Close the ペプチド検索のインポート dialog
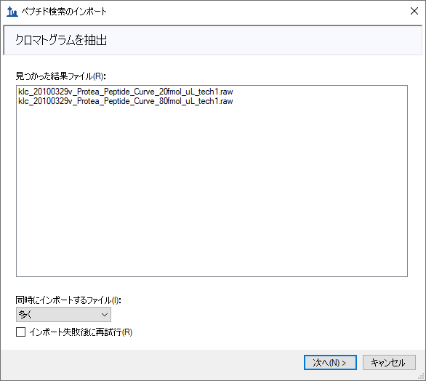 click(414, 11)
